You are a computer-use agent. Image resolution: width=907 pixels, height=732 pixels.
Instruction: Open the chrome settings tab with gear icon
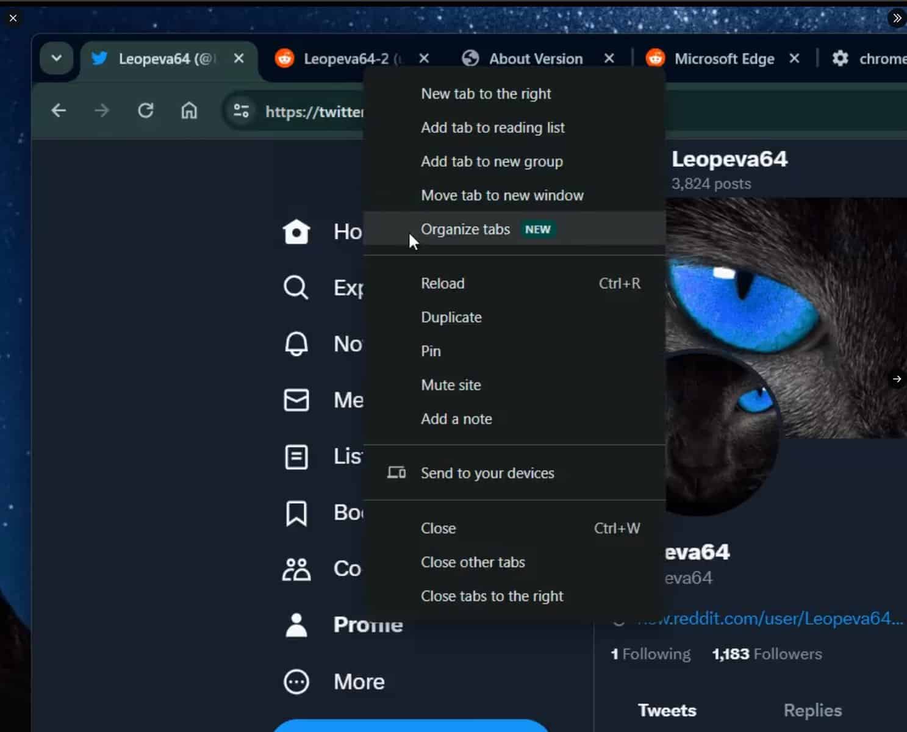(x=869, y=59)
